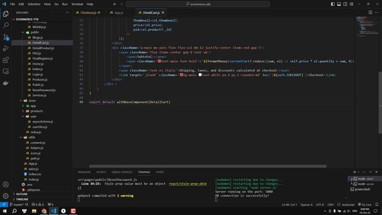The image size is (382, 215).
Task: Toggle the primary side bar layout icon
Action: [x=333, y=4]
